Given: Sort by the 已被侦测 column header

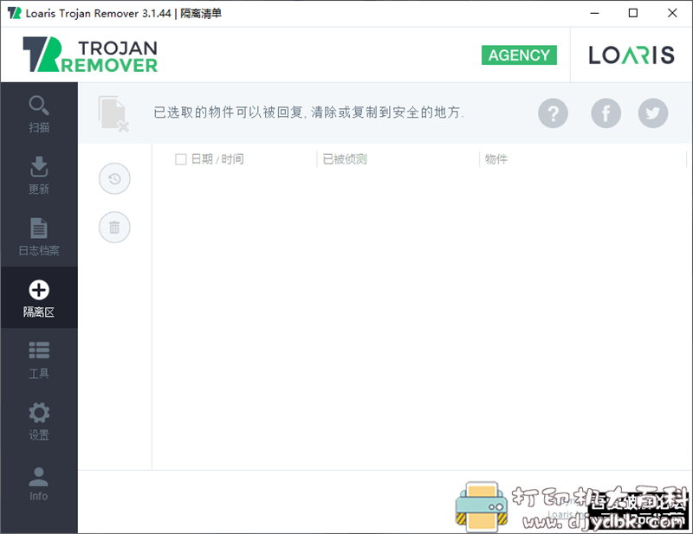Looking at the screenshot, I should pos(345,159).
